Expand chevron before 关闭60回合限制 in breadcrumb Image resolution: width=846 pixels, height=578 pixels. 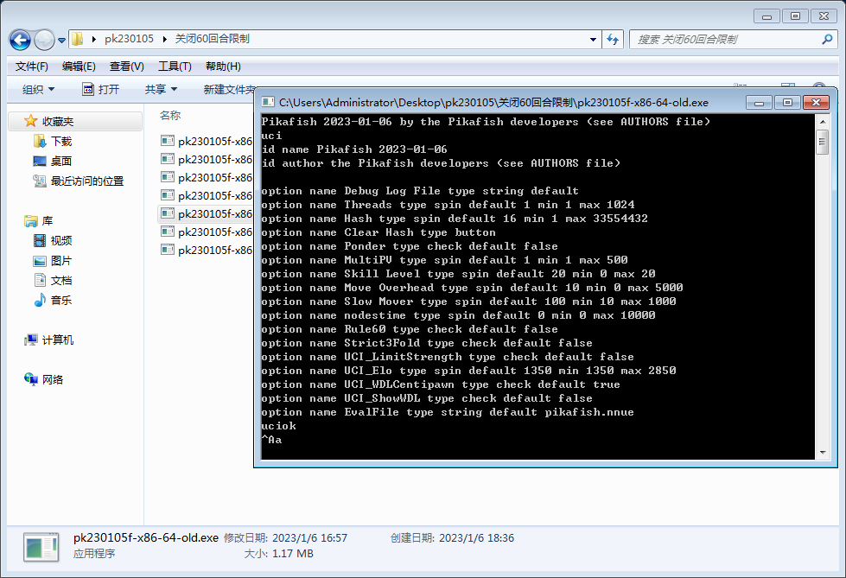164,39
